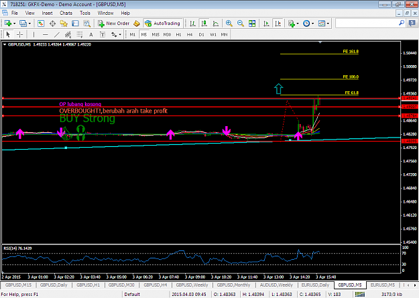Open the Tools menu
The height and width of the screenshot is (298, 419).
coord(85,13)
